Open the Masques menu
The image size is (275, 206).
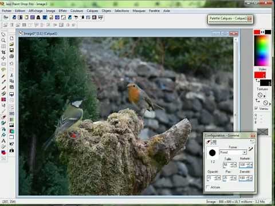(x=139, y=11)
